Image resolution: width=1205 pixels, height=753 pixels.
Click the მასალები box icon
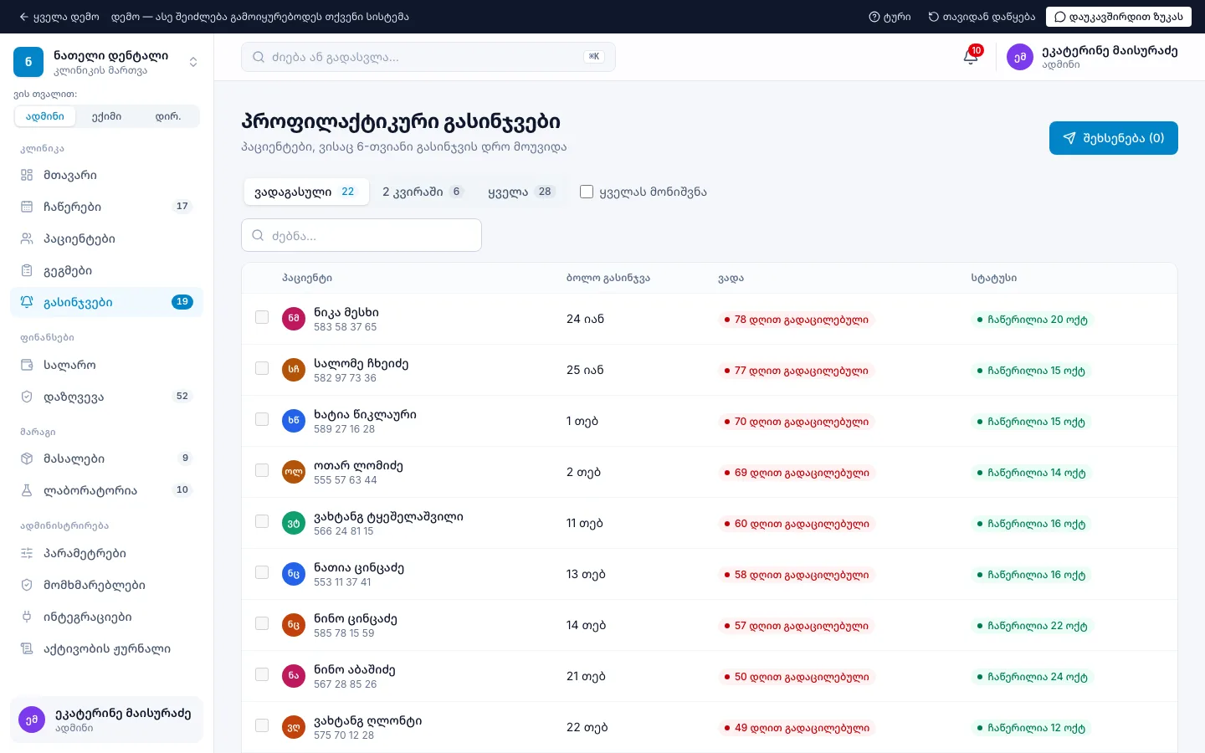[27, 458]
